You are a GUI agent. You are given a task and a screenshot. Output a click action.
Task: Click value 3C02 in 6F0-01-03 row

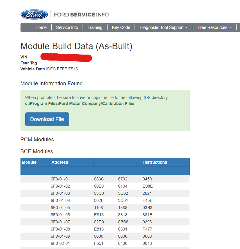tap(123, 193)
